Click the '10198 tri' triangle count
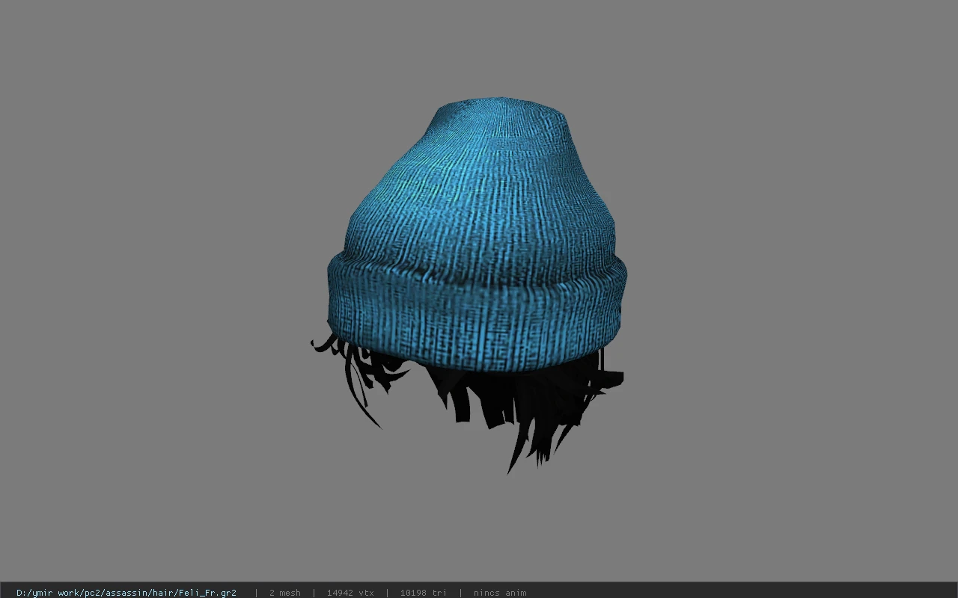This screenshot has height=598, width=958. point(423,593)
